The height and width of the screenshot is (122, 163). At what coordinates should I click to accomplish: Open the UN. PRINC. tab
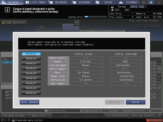[x=12, y=2]
